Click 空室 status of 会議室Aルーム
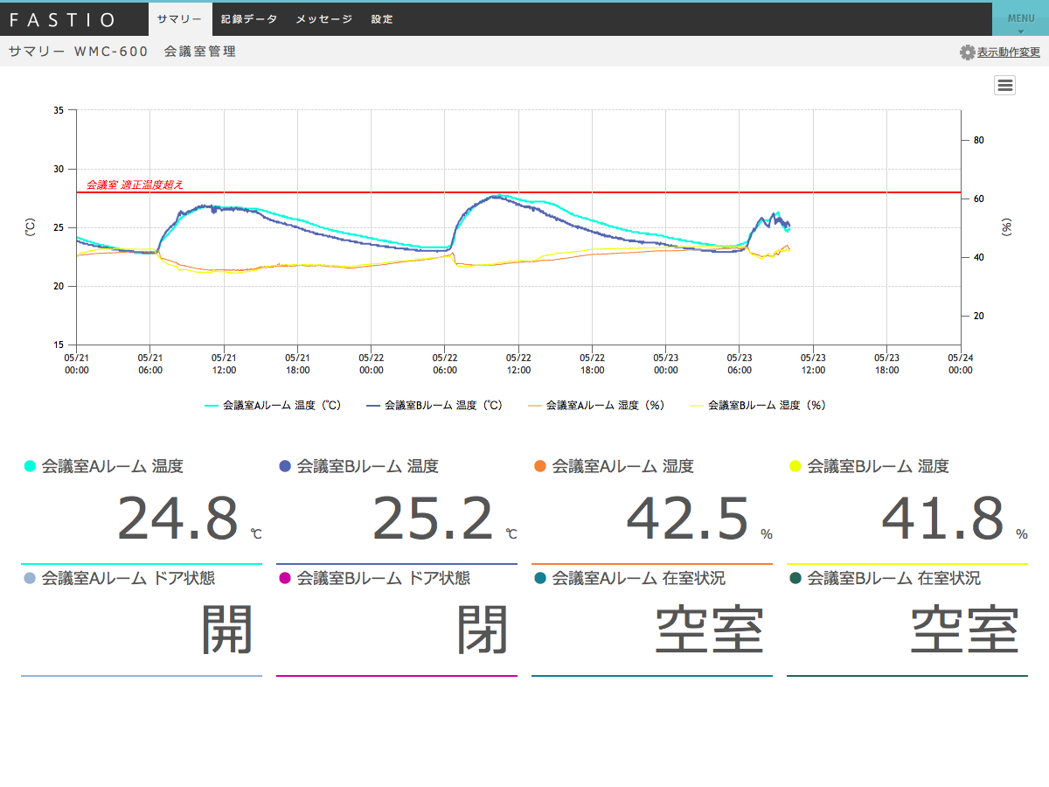The image size is (1049, 787). coord(710,630)
